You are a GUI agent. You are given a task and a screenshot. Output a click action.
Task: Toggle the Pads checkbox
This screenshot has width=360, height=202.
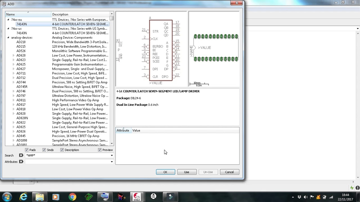coord(27,150)
